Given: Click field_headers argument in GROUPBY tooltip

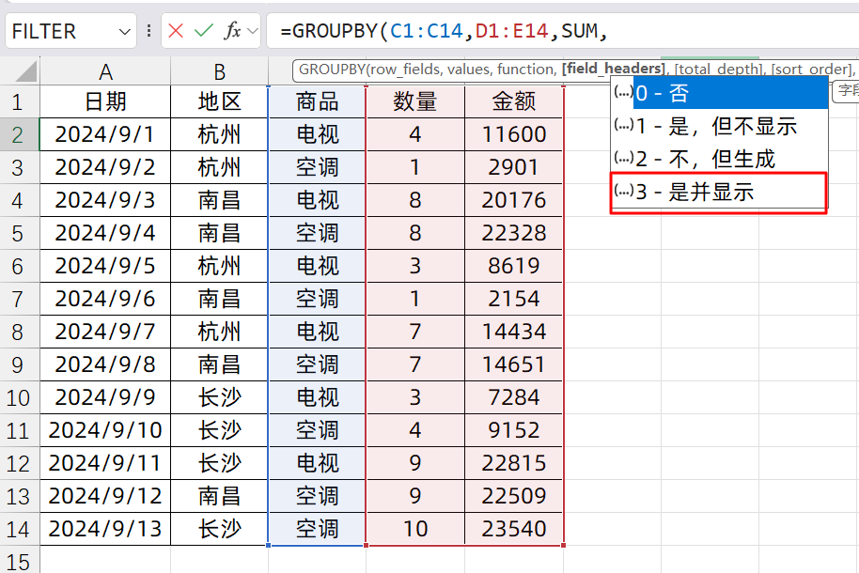Looking at the screenshot, I should click(614, 69).
